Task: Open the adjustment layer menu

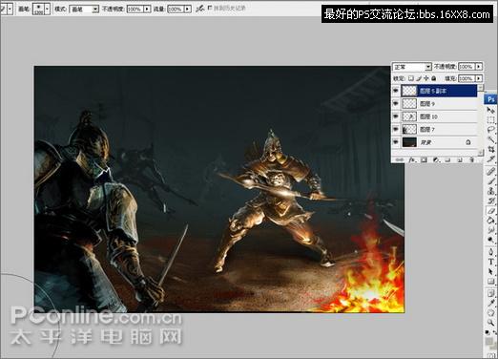Action: coord(436,159)
